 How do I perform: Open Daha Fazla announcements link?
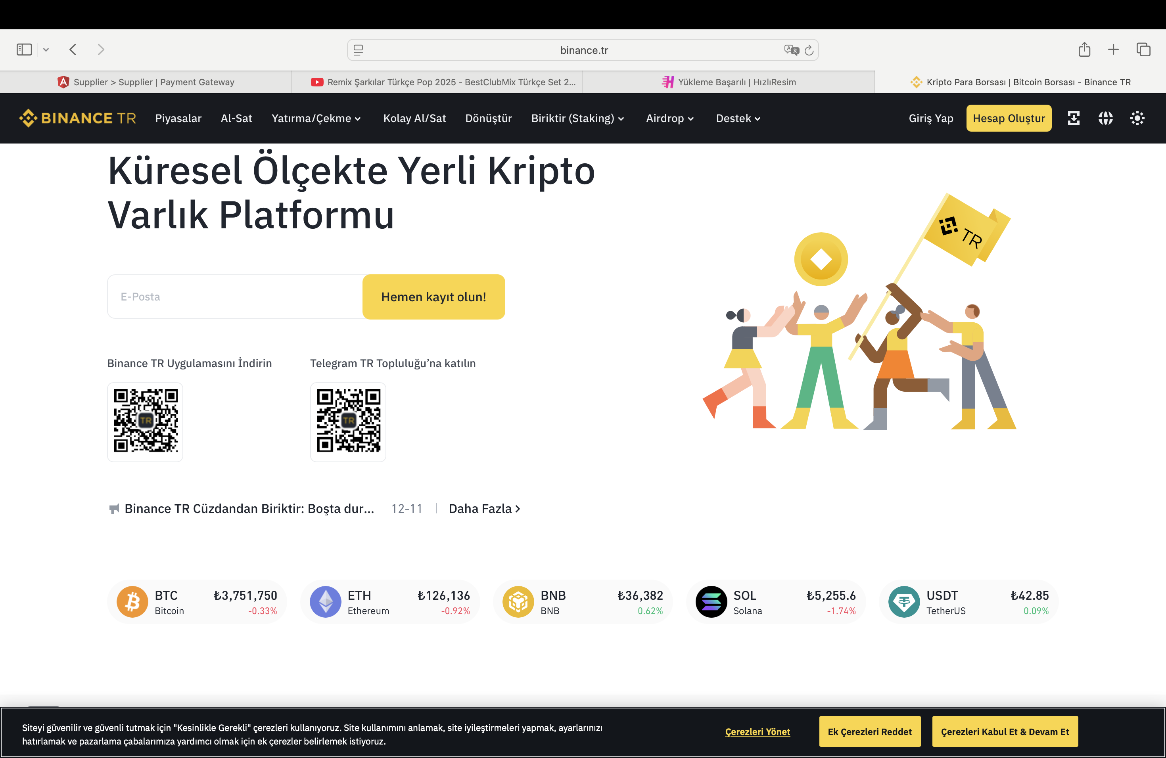coord(485,509)
